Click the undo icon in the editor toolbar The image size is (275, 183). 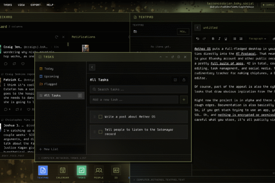tap(198, 39)
